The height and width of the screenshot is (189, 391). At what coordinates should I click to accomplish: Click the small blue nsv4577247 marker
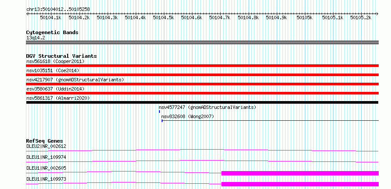point(159,112)
